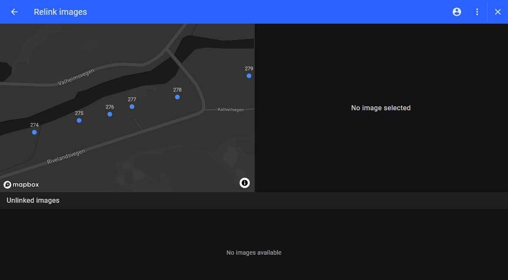Open the Mapbox logo link
This screenshot has height=280, width=508.
coord(22,185)
